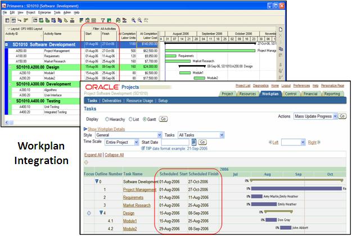Click the Collapse All link
Screen dimensions: 352x236
coord(114,155)
